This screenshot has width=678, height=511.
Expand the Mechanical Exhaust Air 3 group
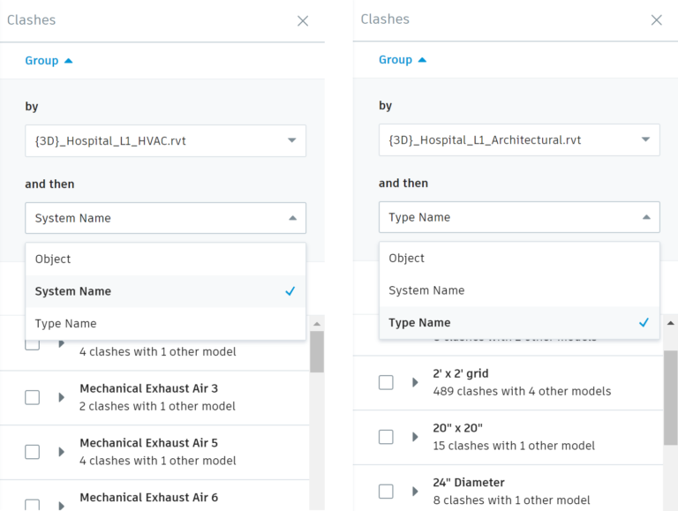click(62, 397)
